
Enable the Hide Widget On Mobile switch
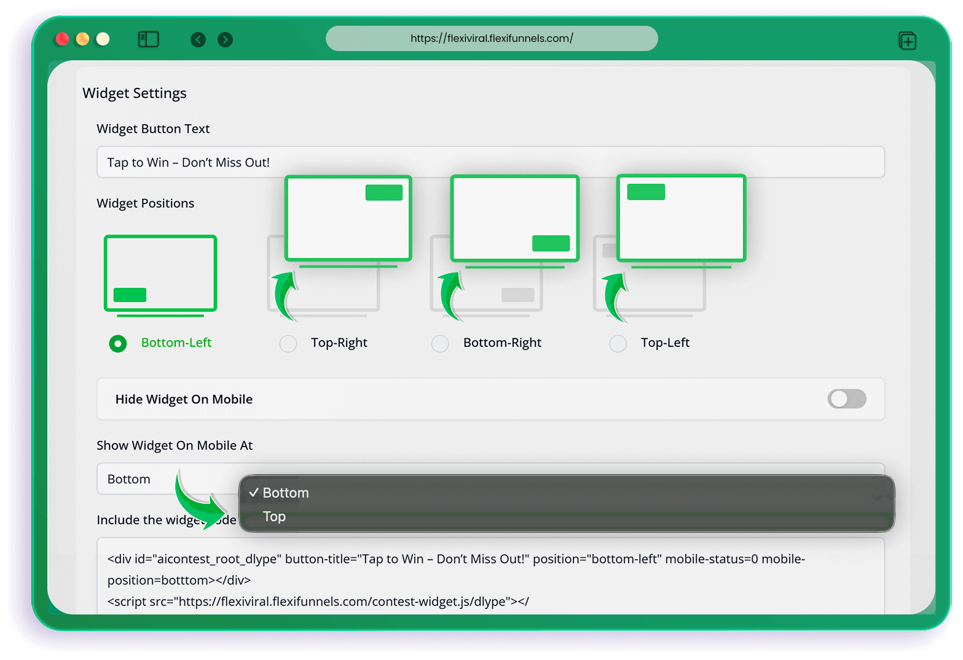tap(846, 399)
